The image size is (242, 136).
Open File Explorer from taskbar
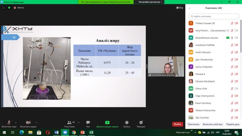coord(31,132)
